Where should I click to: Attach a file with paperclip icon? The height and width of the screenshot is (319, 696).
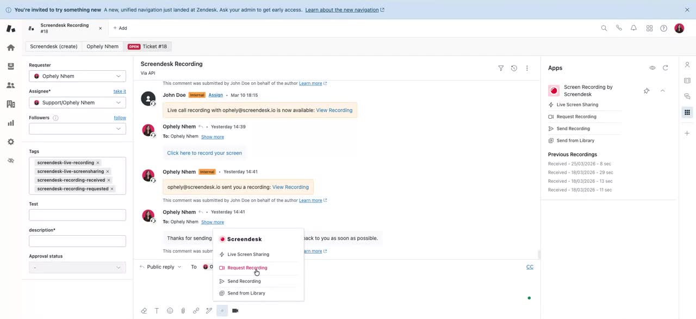coord(183,311)
